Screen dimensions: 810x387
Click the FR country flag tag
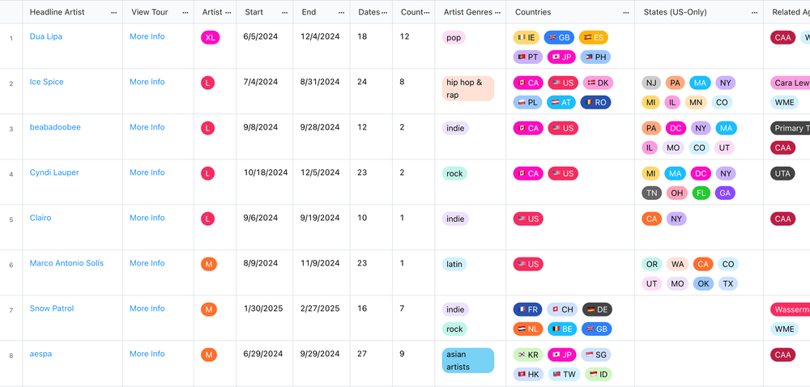pos(527,310)
